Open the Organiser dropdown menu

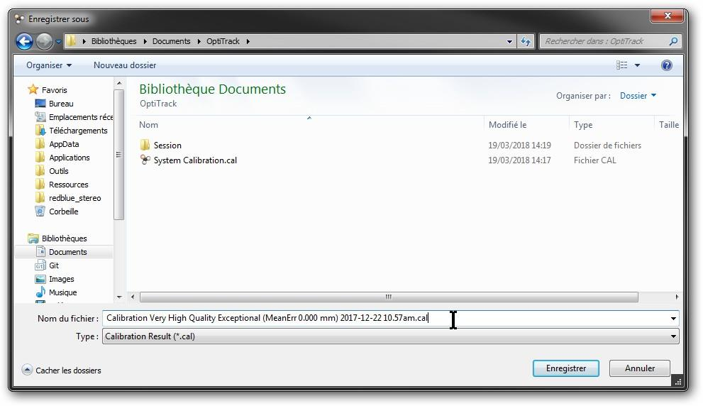(49, 65)
